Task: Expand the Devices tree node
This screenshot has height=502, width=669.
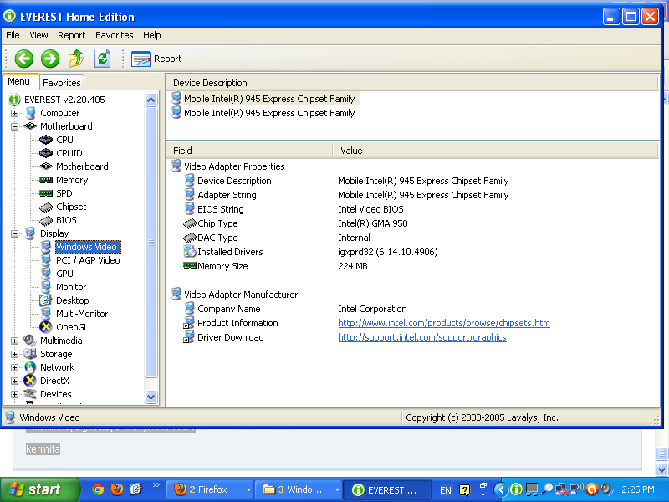Action: click(x=14, y=394)
